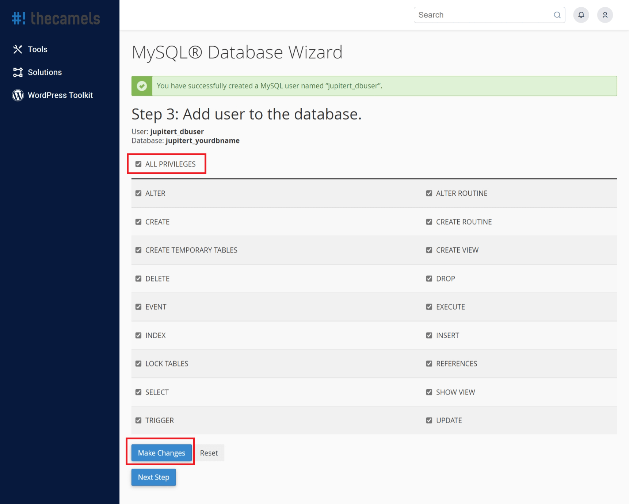Uncheck the ALTER privilege checkbox

pos(138,193)
